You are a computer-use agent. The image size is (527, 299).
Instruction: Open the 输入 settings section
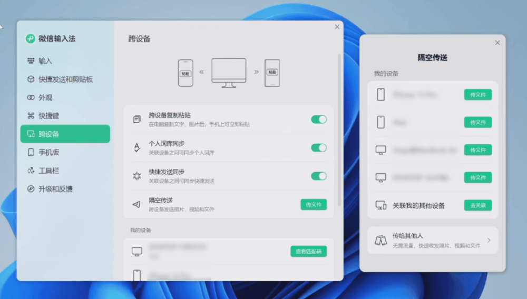tap(65, 61)
